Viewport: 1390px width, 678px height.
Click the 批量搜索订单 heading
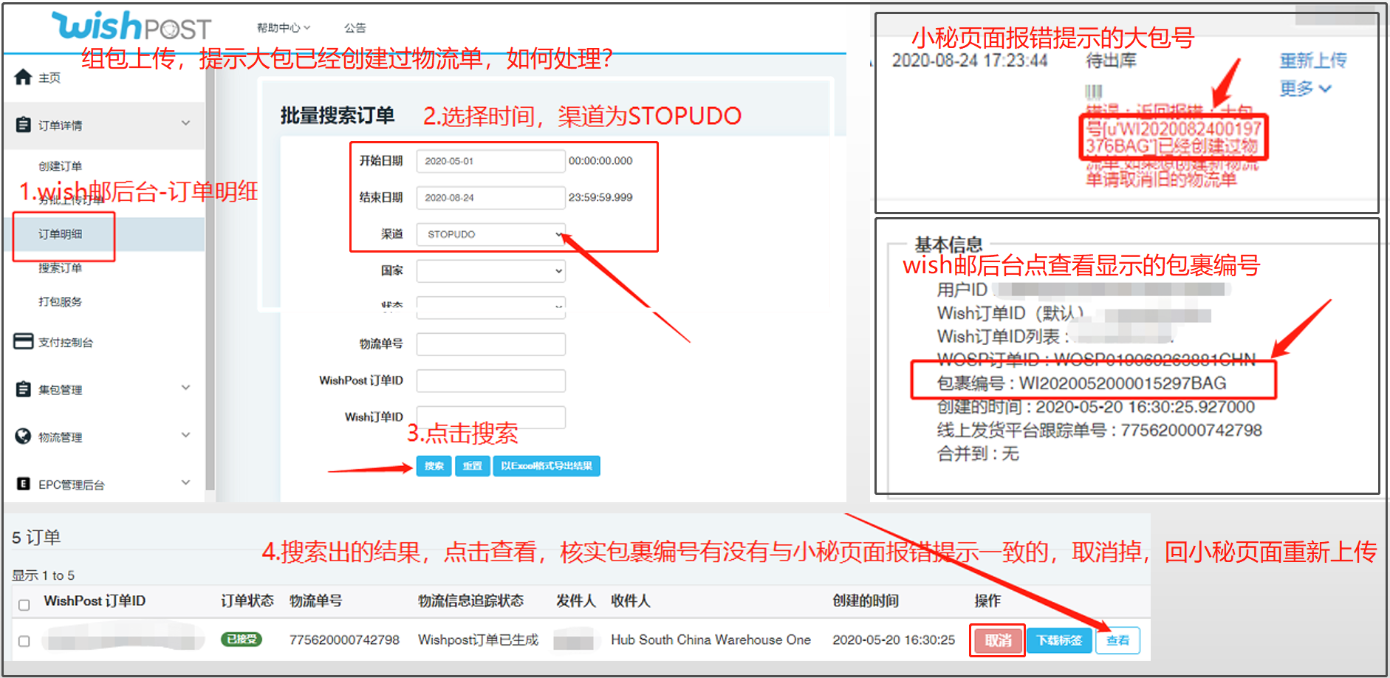[x=338, y=115]
